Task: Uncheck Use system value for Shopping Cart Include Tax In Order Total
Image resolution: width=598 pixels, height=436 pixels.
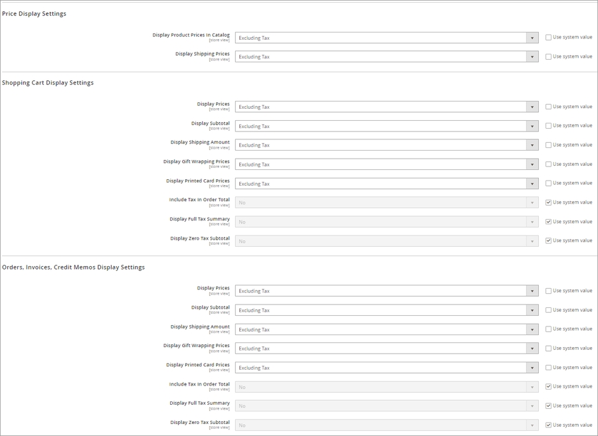Action: pyautogui.click(x=548, y=202)
